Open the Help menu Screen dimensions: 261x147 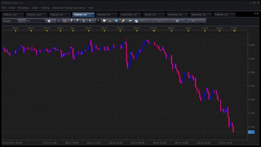[91, 8]
